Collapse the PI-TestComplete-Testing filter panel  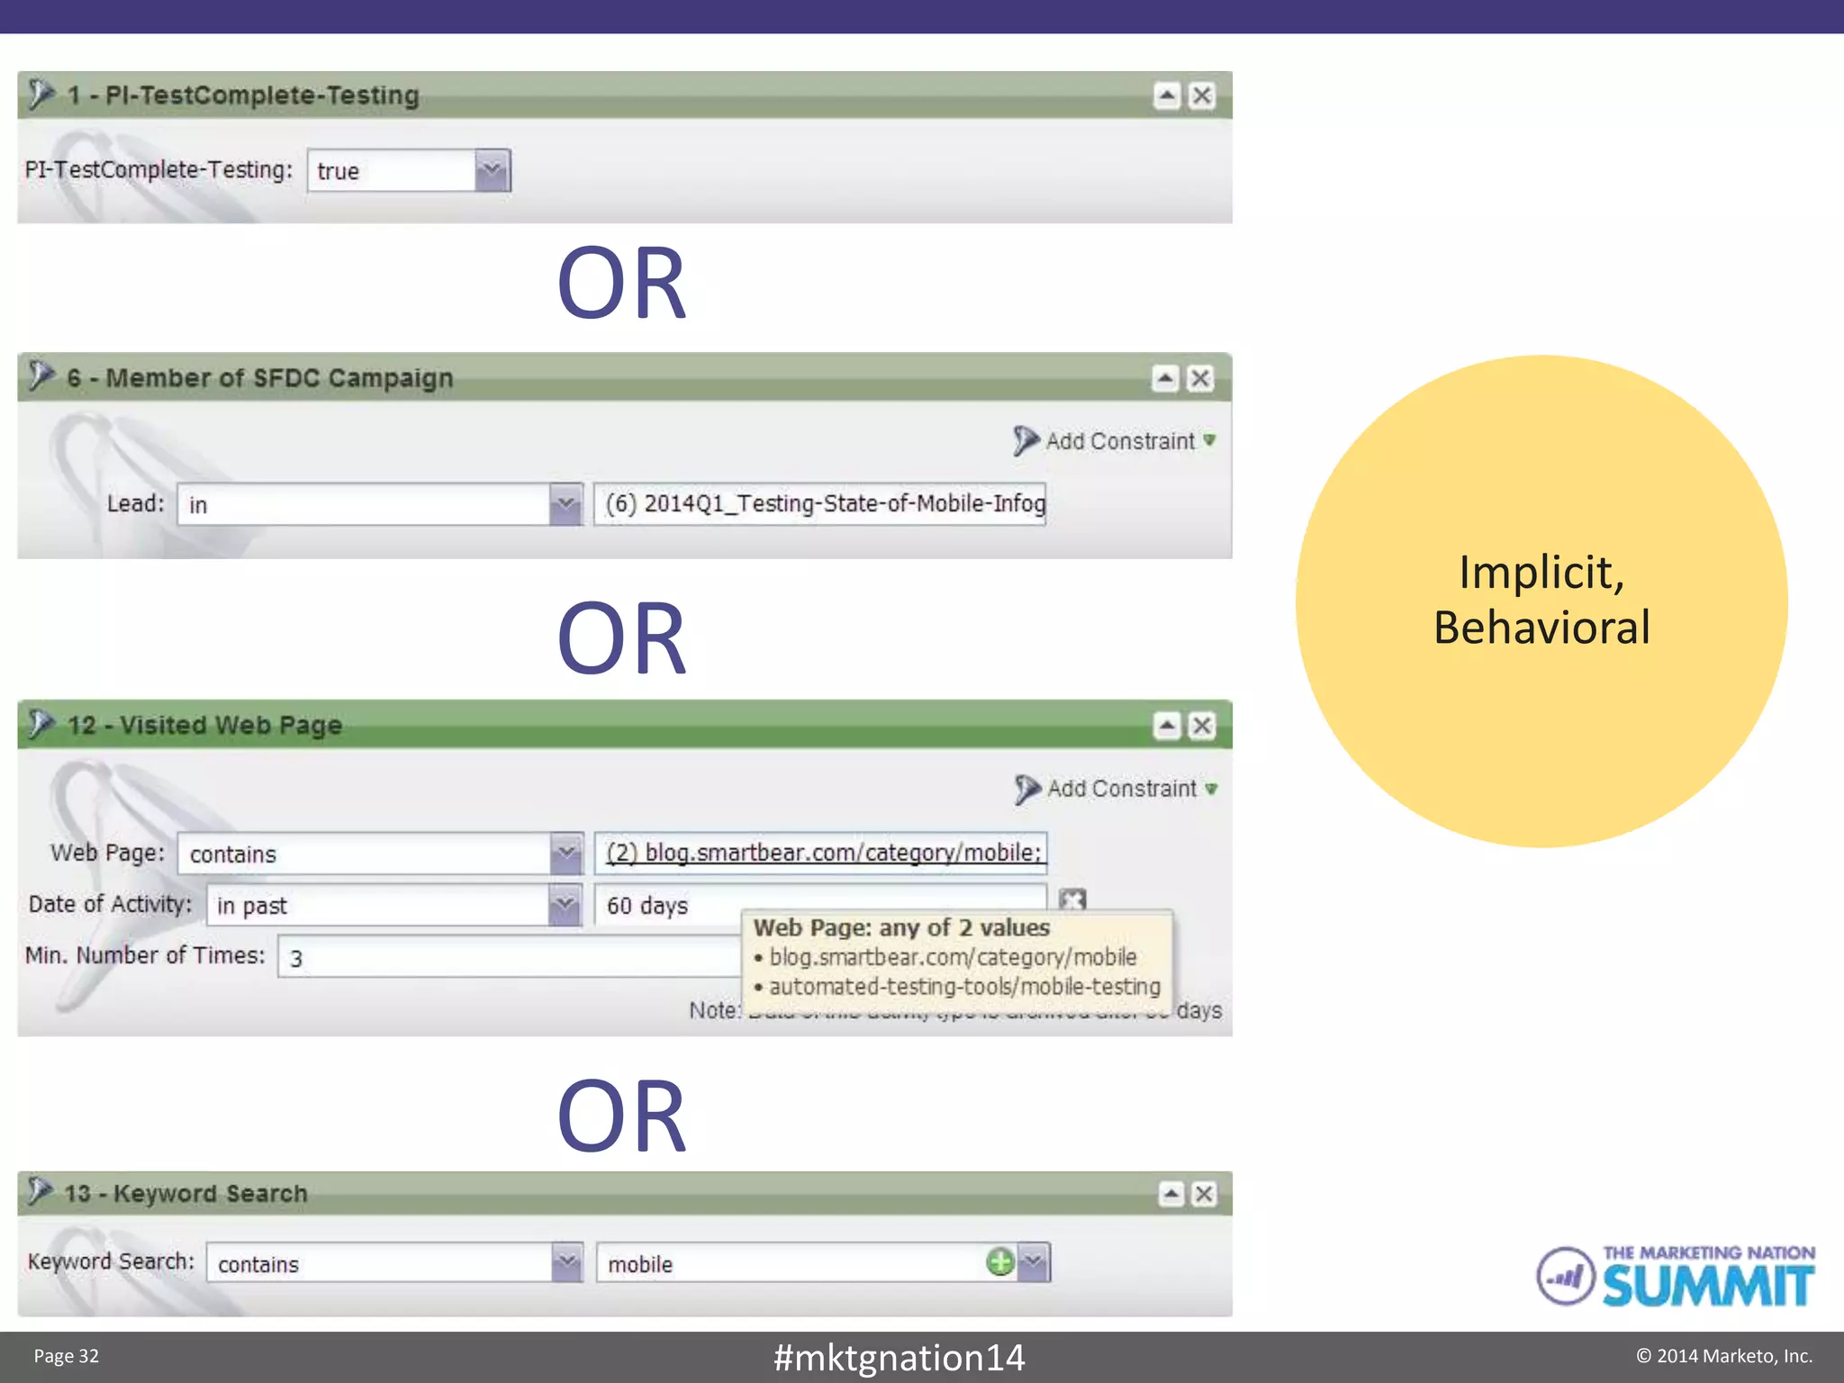(1167, 95)
